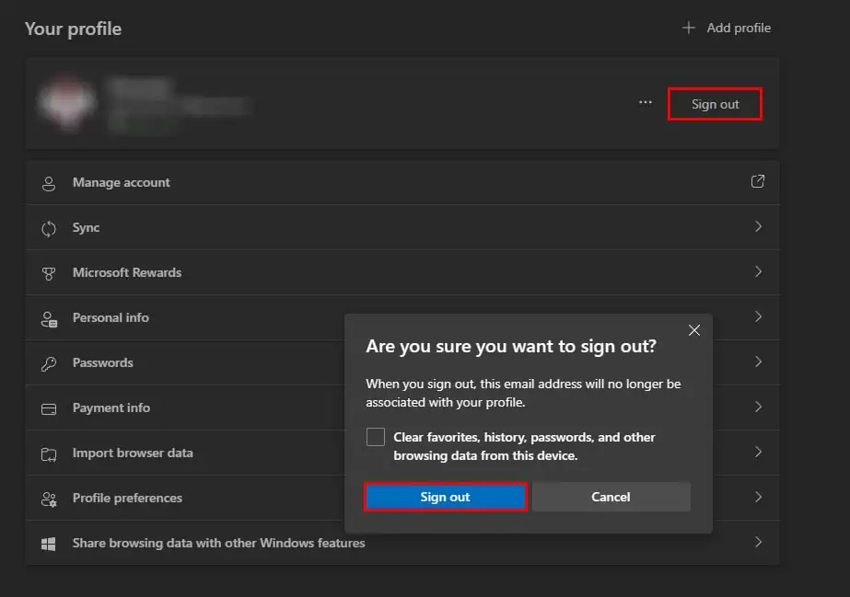
Task: Click the Passwords key icon
Action: [49, 363]
